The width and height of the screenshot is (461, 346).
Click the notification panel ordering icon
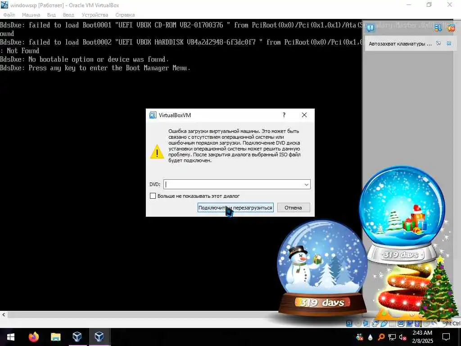438,27
